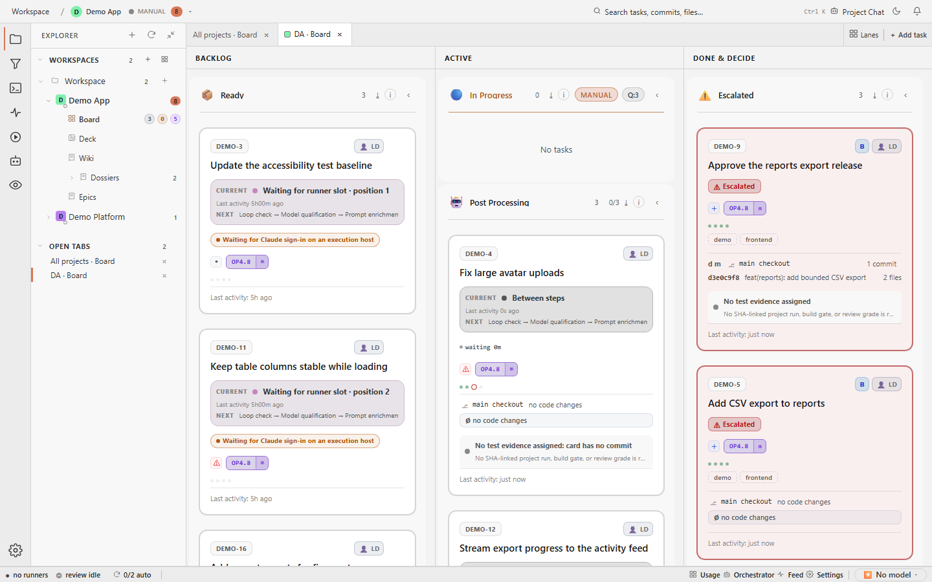Open the Explorer folder icon in activity bar

[x=16, y=39]
